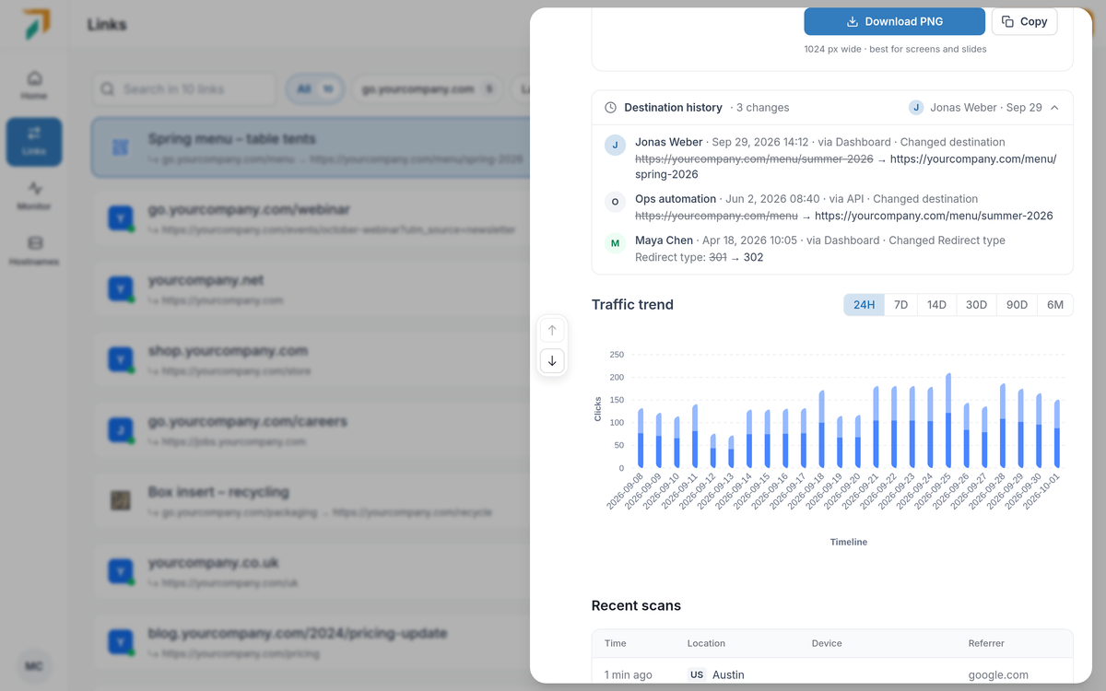Focus the Search in 10 links field

184,89
